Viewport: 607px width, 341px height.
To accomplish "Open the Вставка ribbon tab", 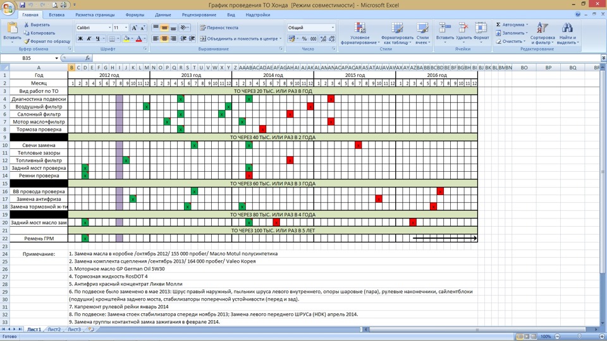I will pyautogui.click(x=56, y=15).
